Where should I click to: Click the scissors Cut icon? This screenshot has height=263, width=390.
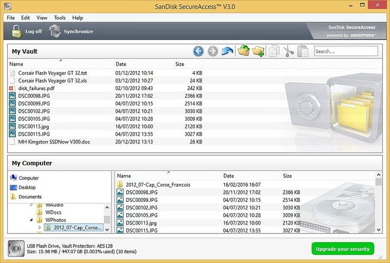click(289, 51)
